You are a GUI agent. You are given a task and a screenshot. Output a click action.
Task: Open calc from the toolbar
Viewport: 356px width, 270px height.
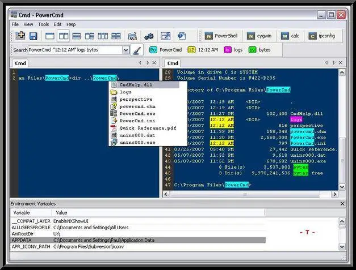coord(290,36)
